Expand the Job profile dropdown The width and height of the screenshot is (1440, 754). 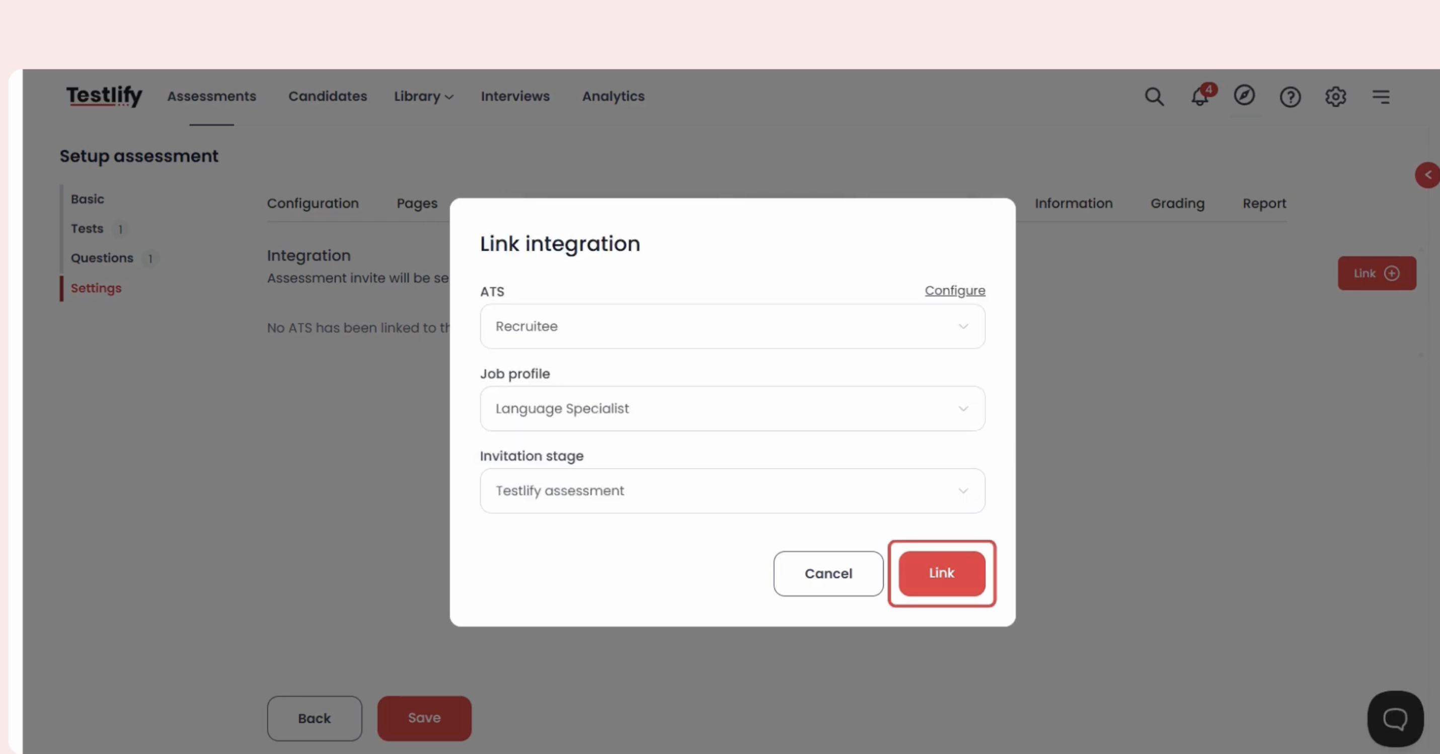tap(732, 408)
